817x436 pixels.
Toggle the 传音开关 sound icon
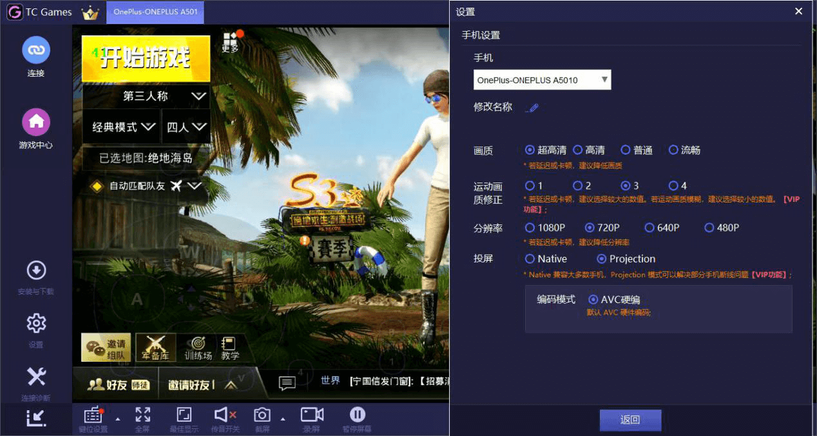tap(225, 415)
